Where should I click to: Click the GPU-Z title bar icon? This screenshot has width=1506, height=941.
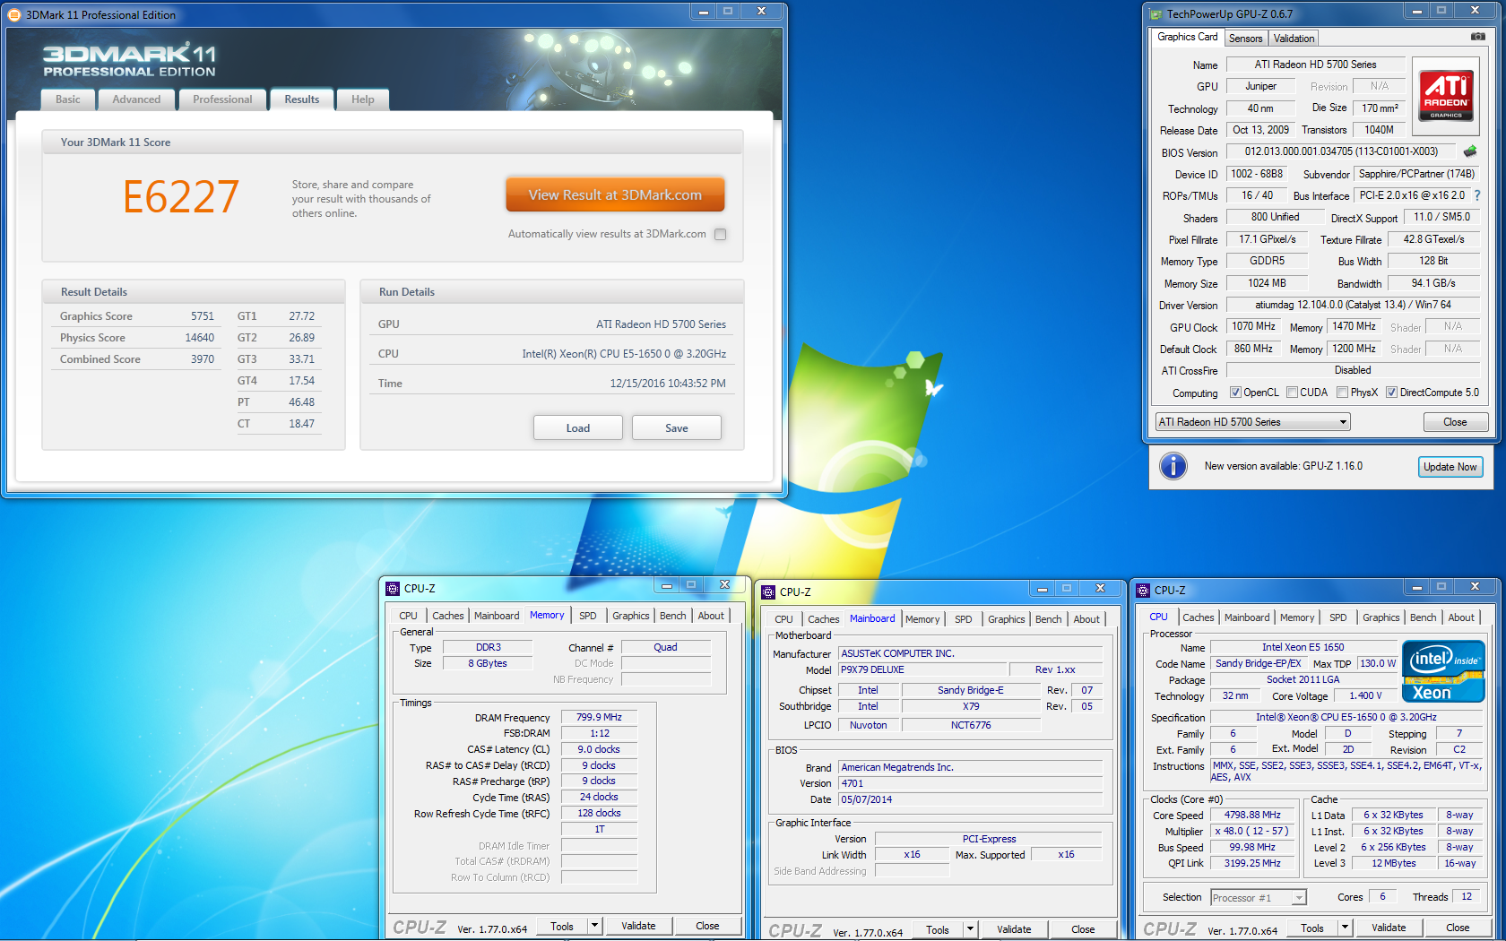pyautogui.click(x=1155, y=13)
